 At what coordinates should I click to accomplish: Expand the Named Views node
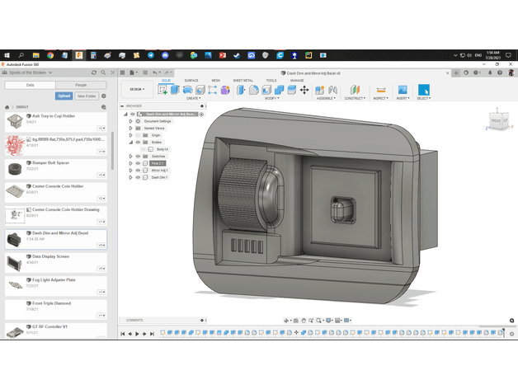[x=131, y=128]
